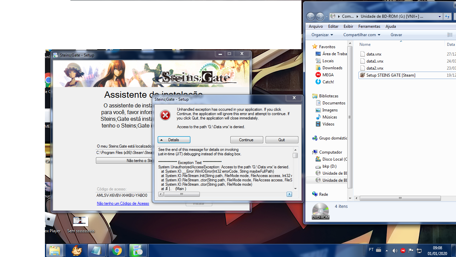Click the volume icon in system tray
The image size is (456, 257).
tap(395, 250)
